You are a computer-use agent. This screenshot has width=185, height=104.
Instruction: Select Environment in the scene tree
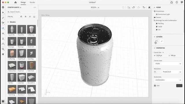point(160,11)
